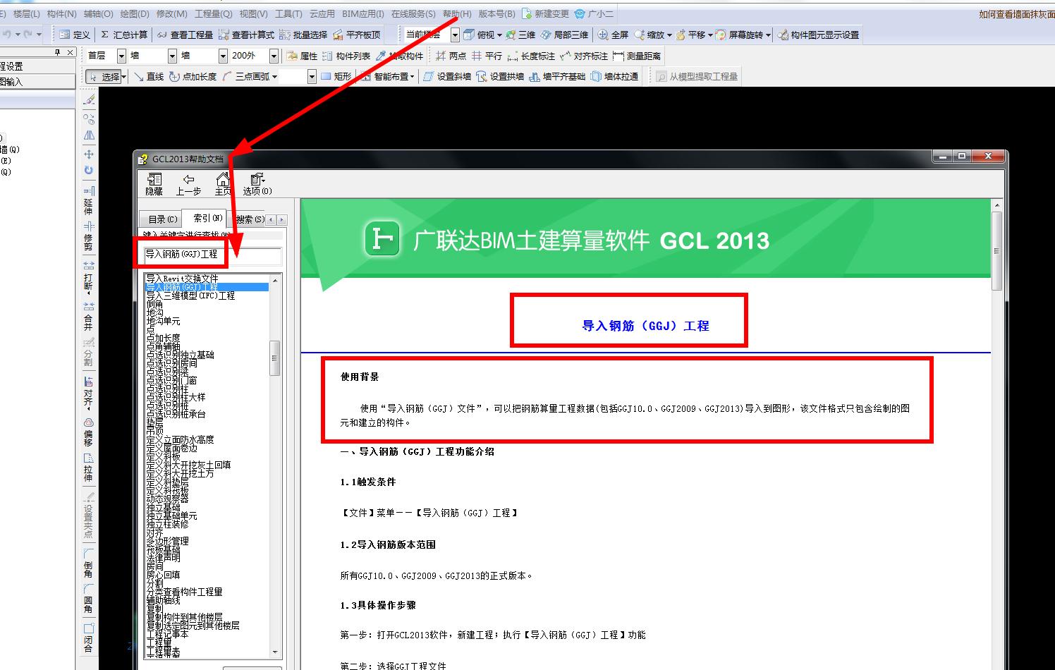Select 分类查看构件工程量 index entry

tap(184, 592)
